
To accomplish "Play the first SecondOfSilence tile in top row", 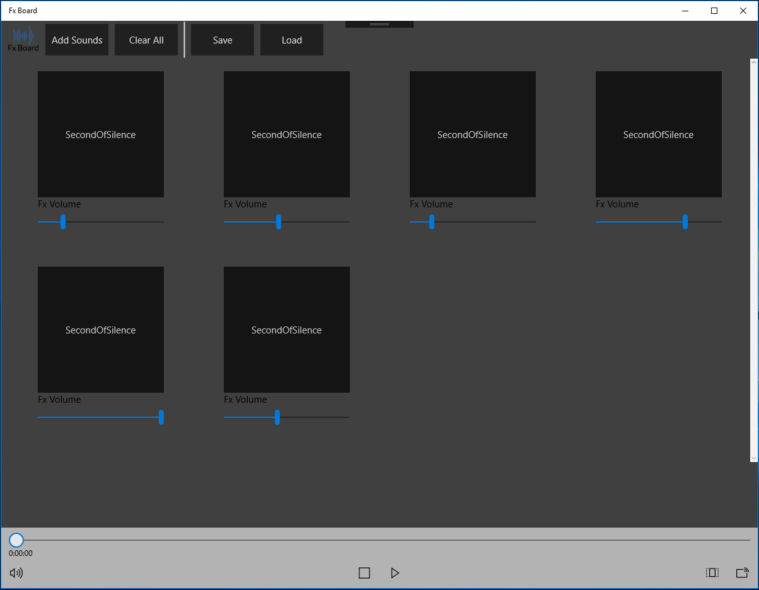I will tap(101, 134).
